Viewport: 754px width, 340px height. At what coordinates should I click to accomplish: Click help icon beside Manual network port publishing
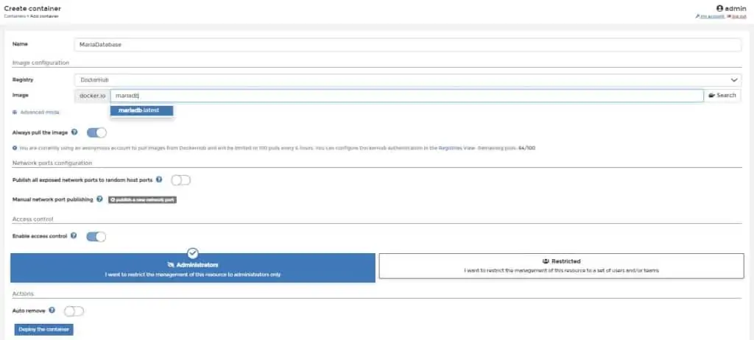[x=99, y=199]
